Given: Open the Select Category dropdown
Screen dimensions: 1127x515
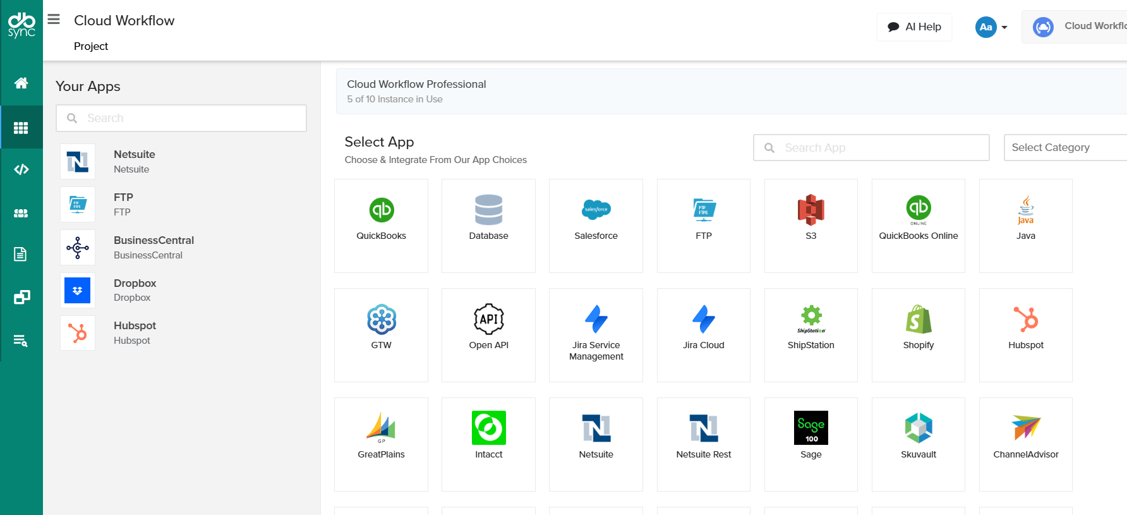Looking at the screenshot, I should coord(1065,147).
